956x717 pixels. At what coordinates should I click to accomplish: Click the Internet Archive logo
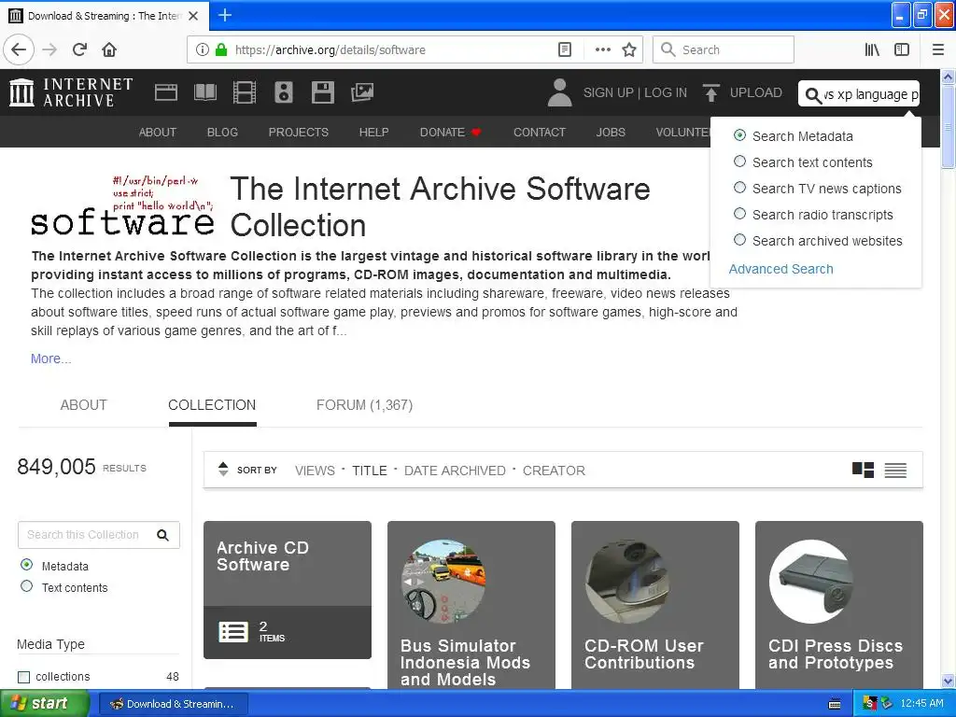71,92
